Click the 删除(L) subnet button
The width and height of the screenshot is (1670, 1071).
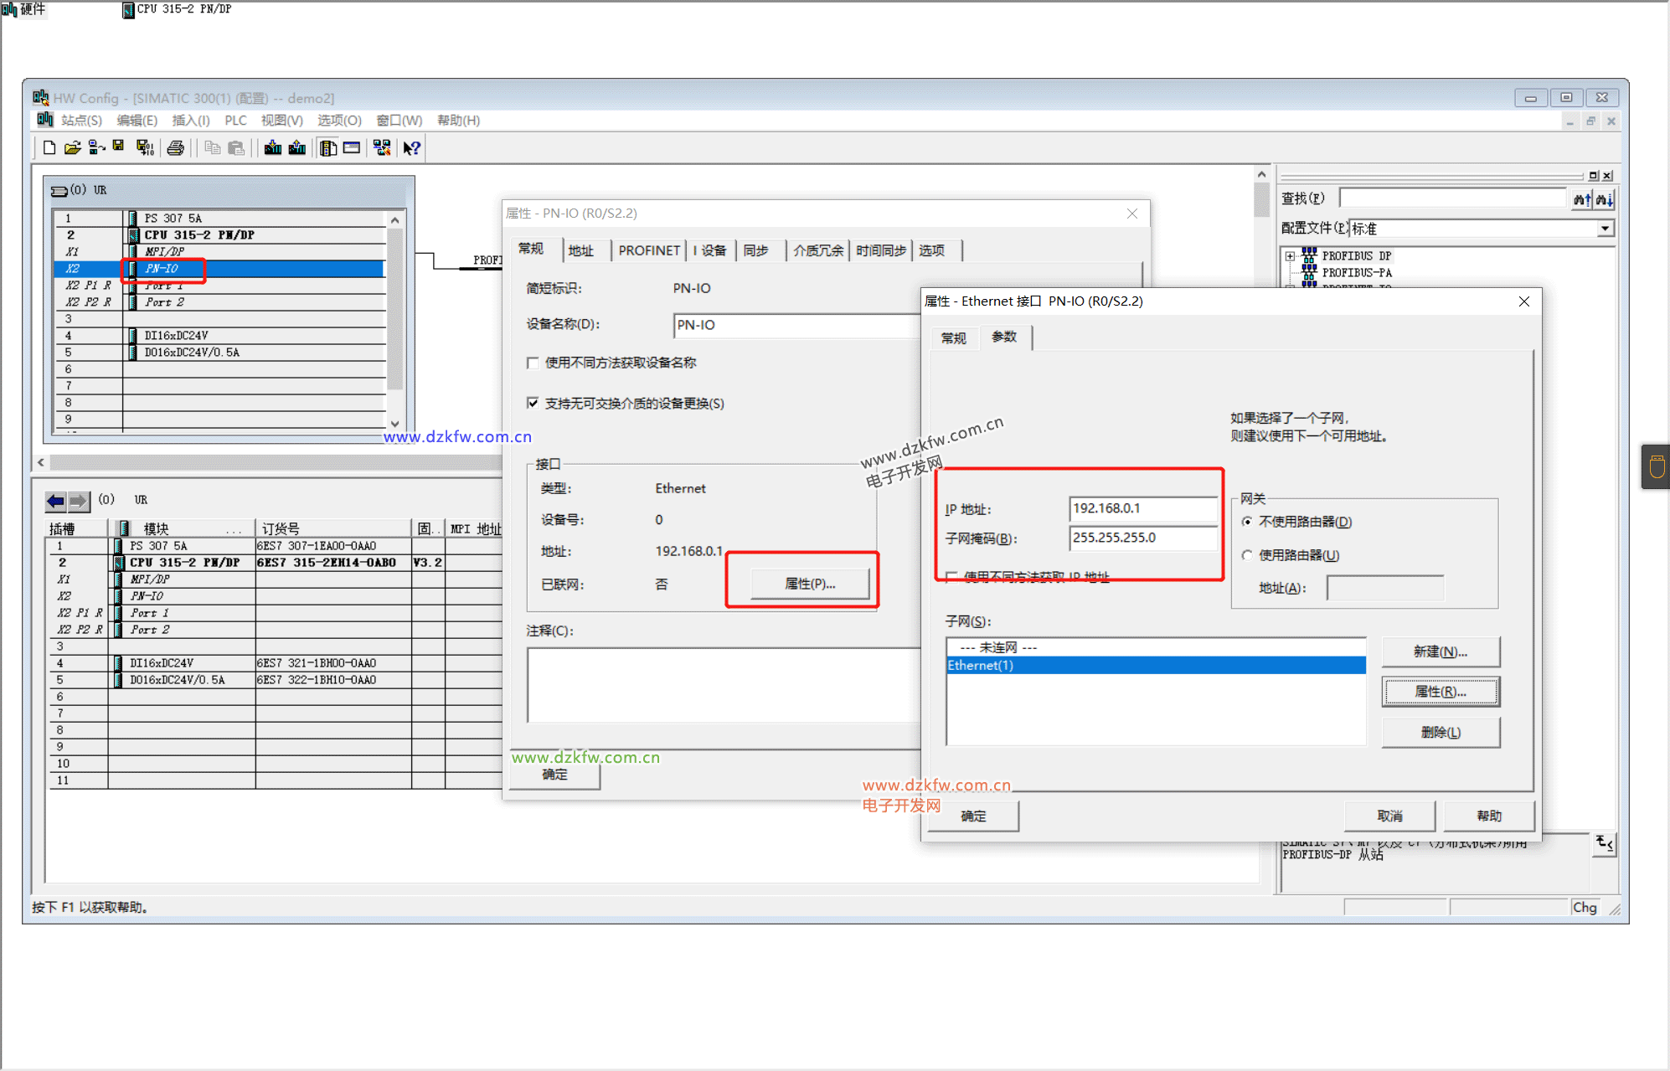point(1440,732)
